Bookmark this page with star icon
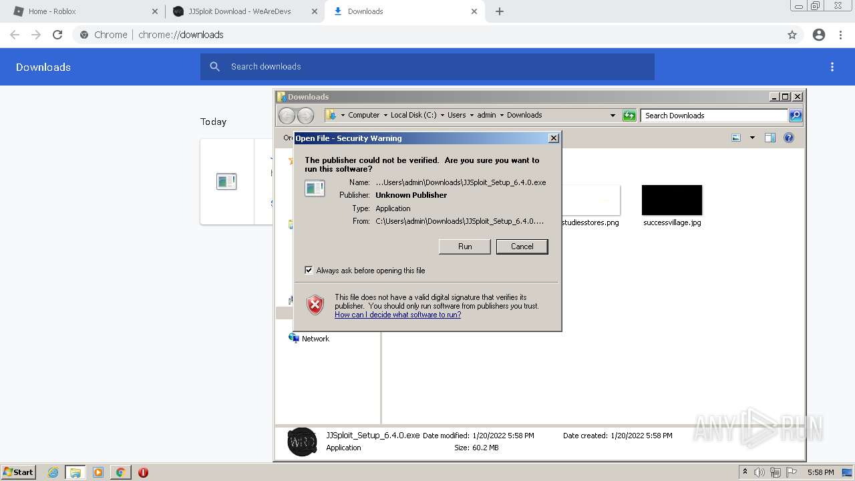 792,35
